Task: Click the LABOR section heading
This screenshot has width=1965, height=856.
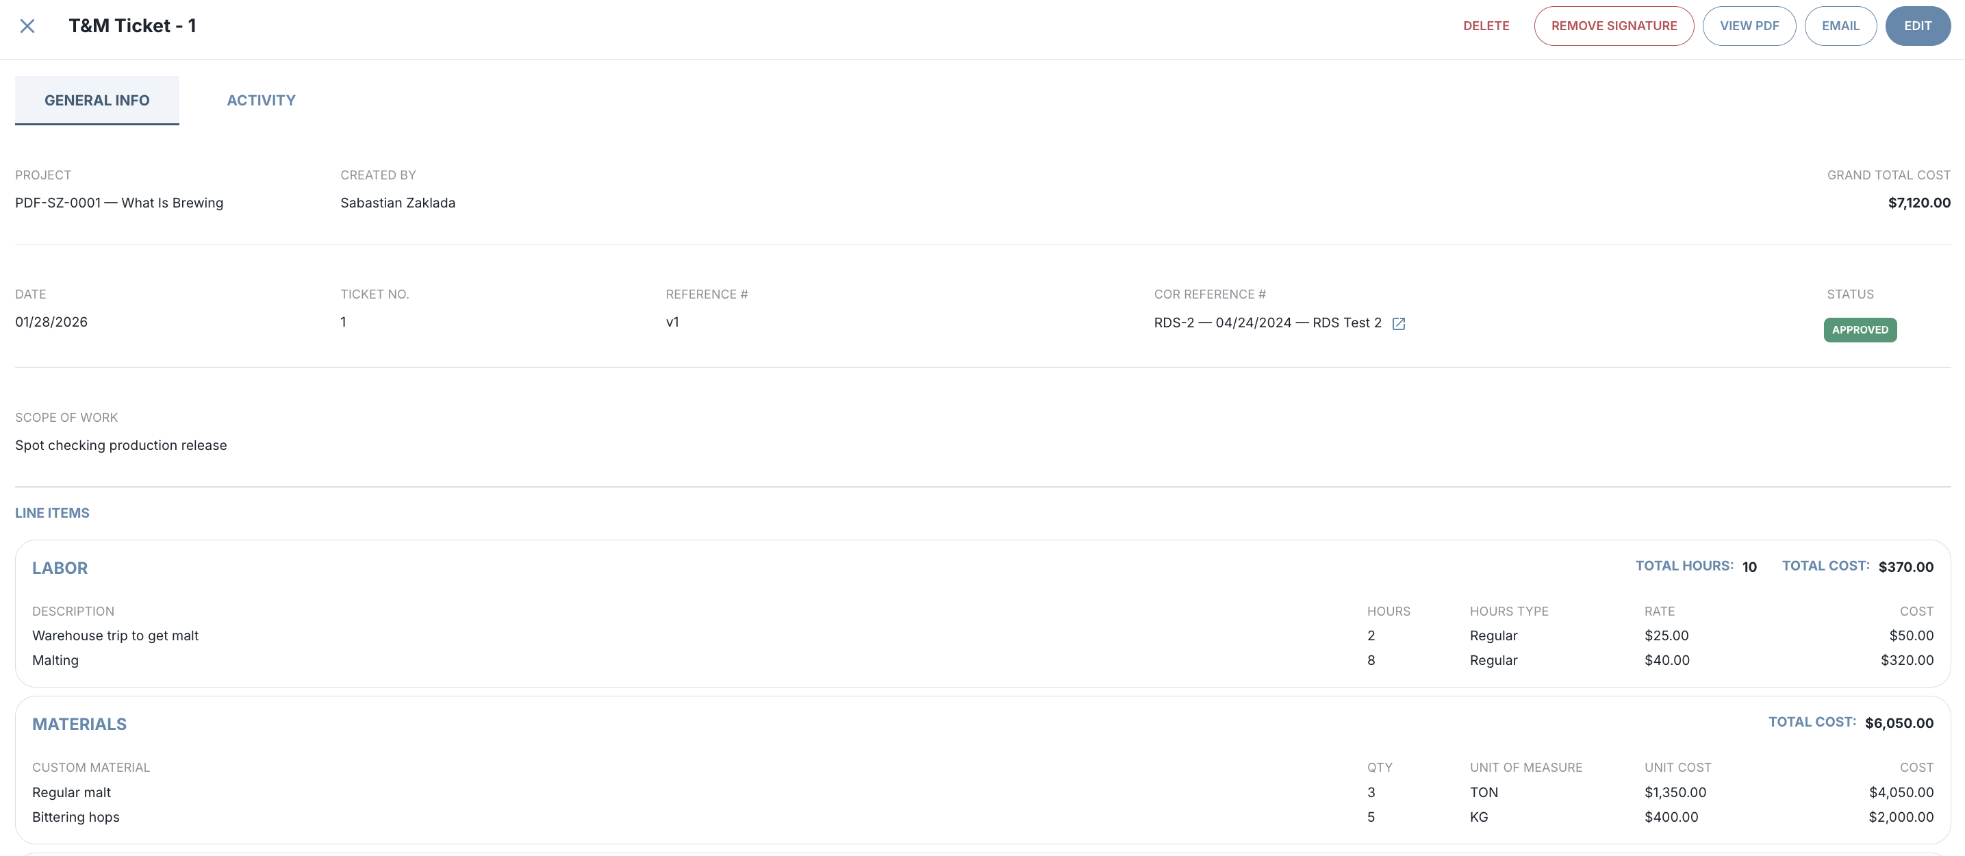Action: click(60, 568)
